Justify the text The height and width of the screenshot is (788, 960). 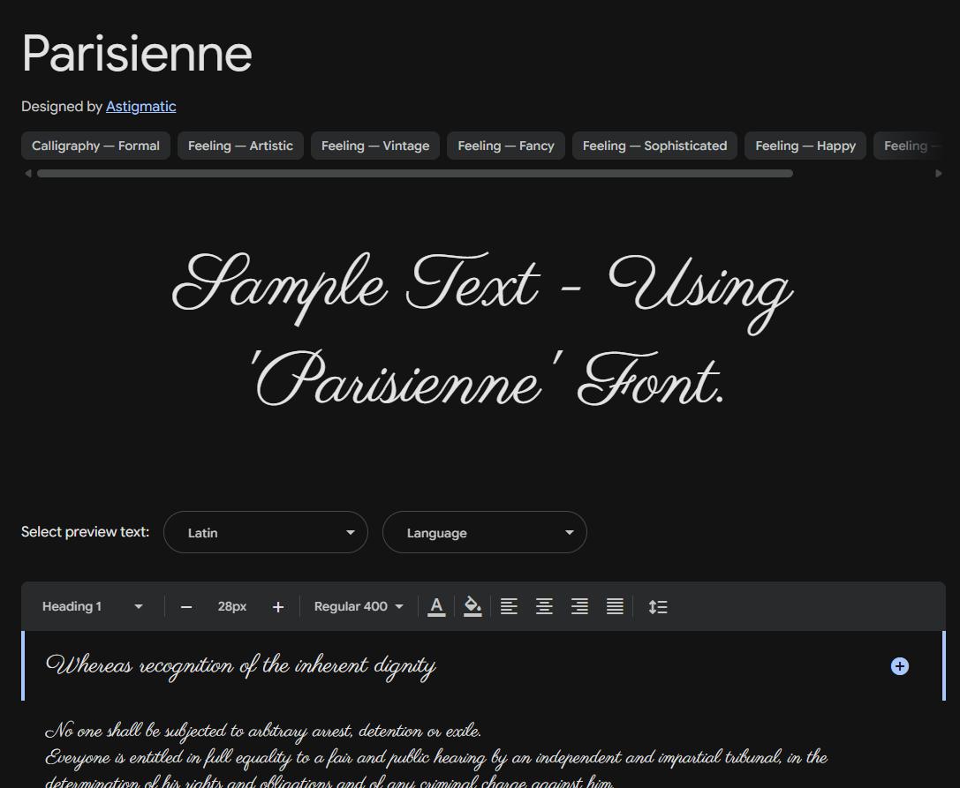pyautogui.click(x=615, y=607)
